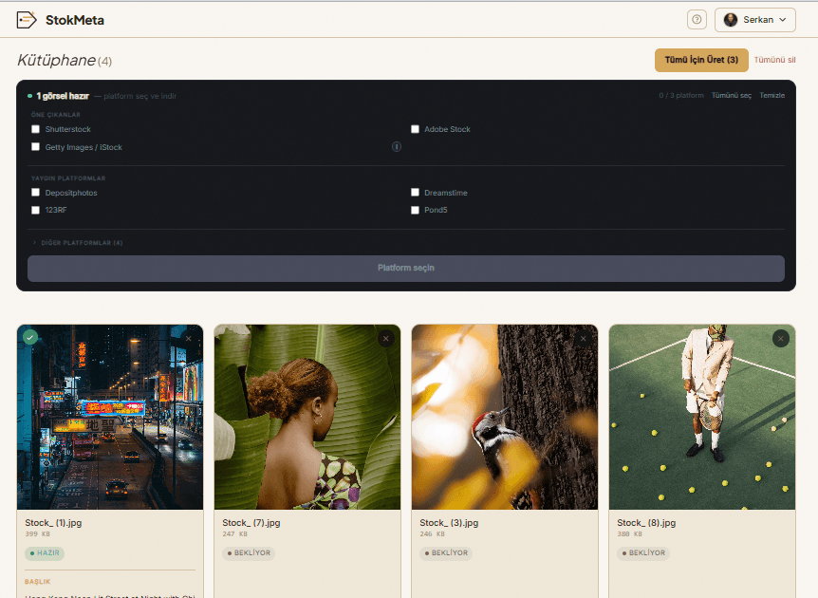Check the Getty Images / iStock checkbox

click(x=35, y=147)
